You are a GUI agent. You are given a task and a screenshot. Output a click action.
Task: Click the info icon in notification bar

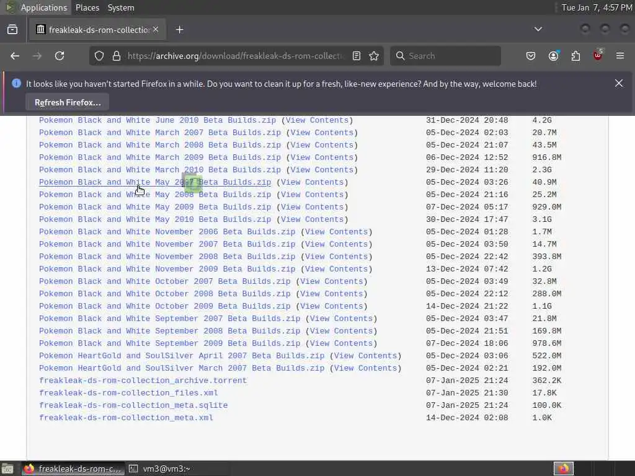pos(16,84)
